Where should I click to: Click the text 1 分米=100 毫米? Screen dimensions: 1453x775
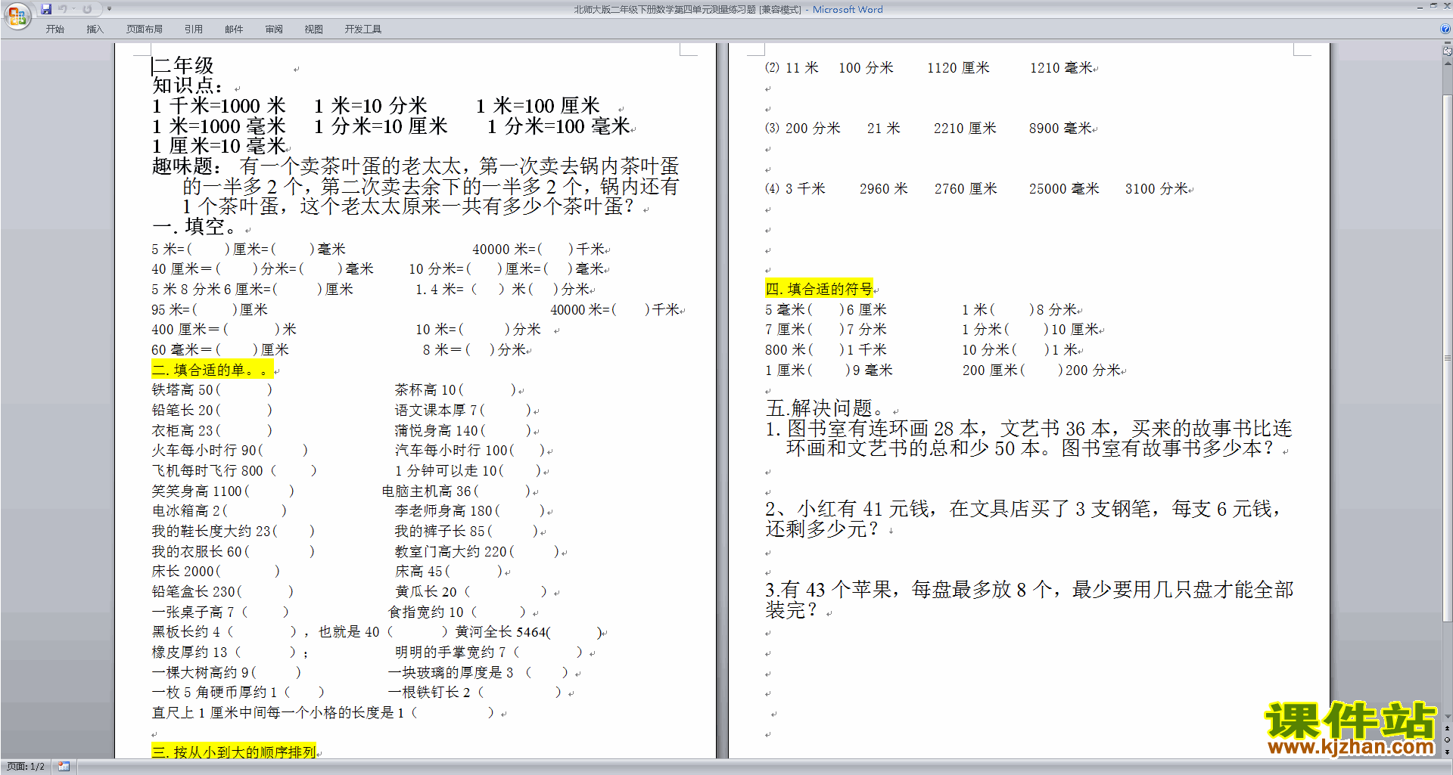coord(558,126)
